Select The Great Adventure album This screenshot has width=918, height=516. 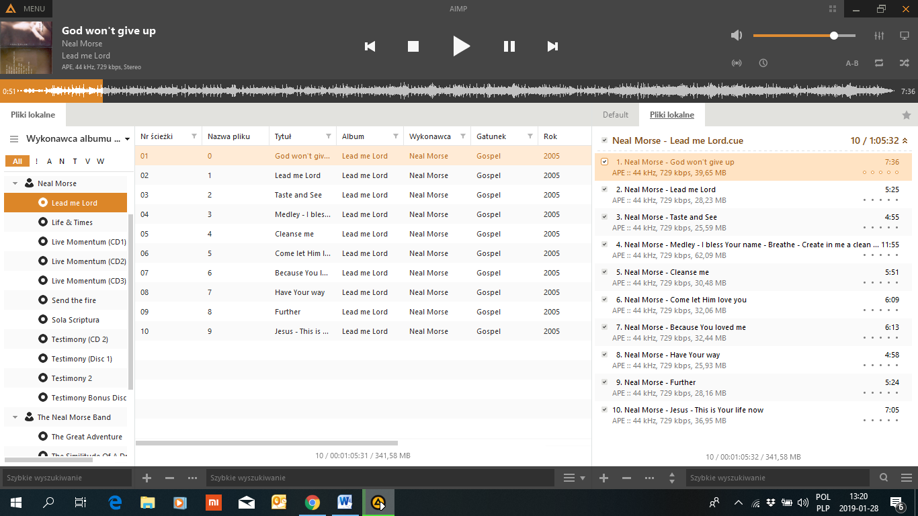tap(87, 437)
